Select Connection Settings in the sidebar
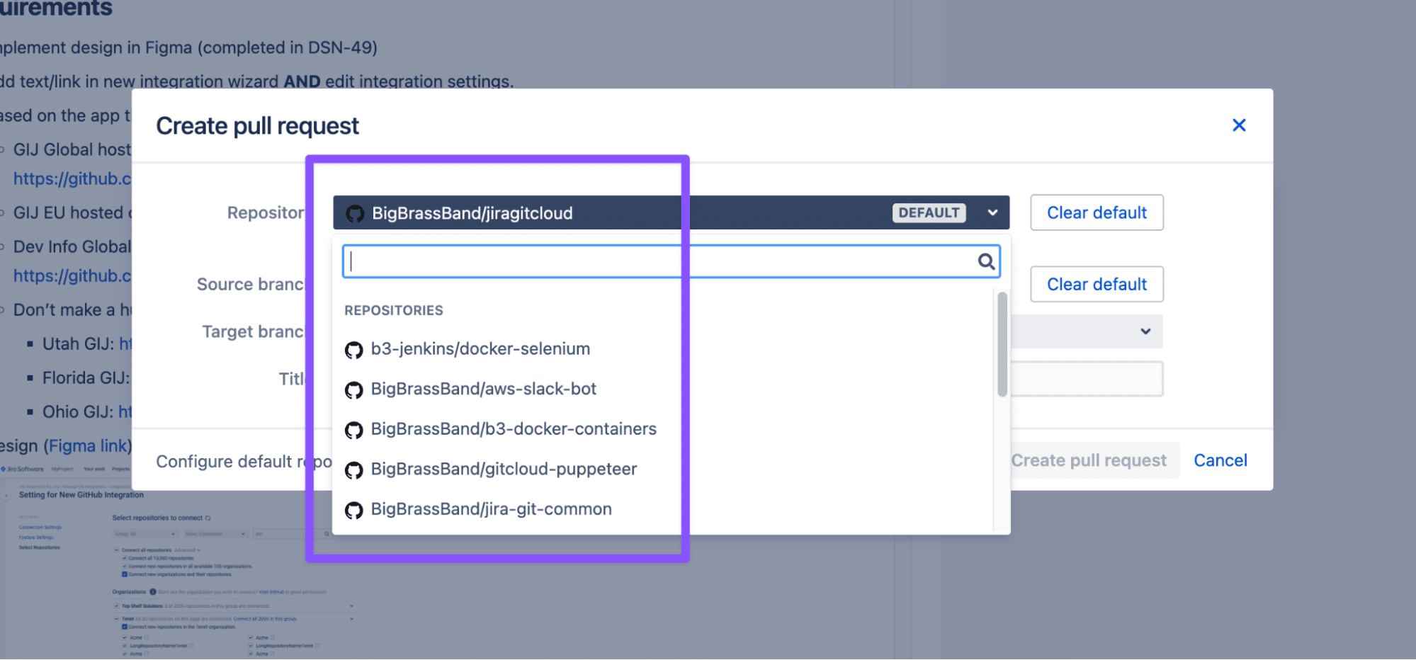 (x=40, y=527)
